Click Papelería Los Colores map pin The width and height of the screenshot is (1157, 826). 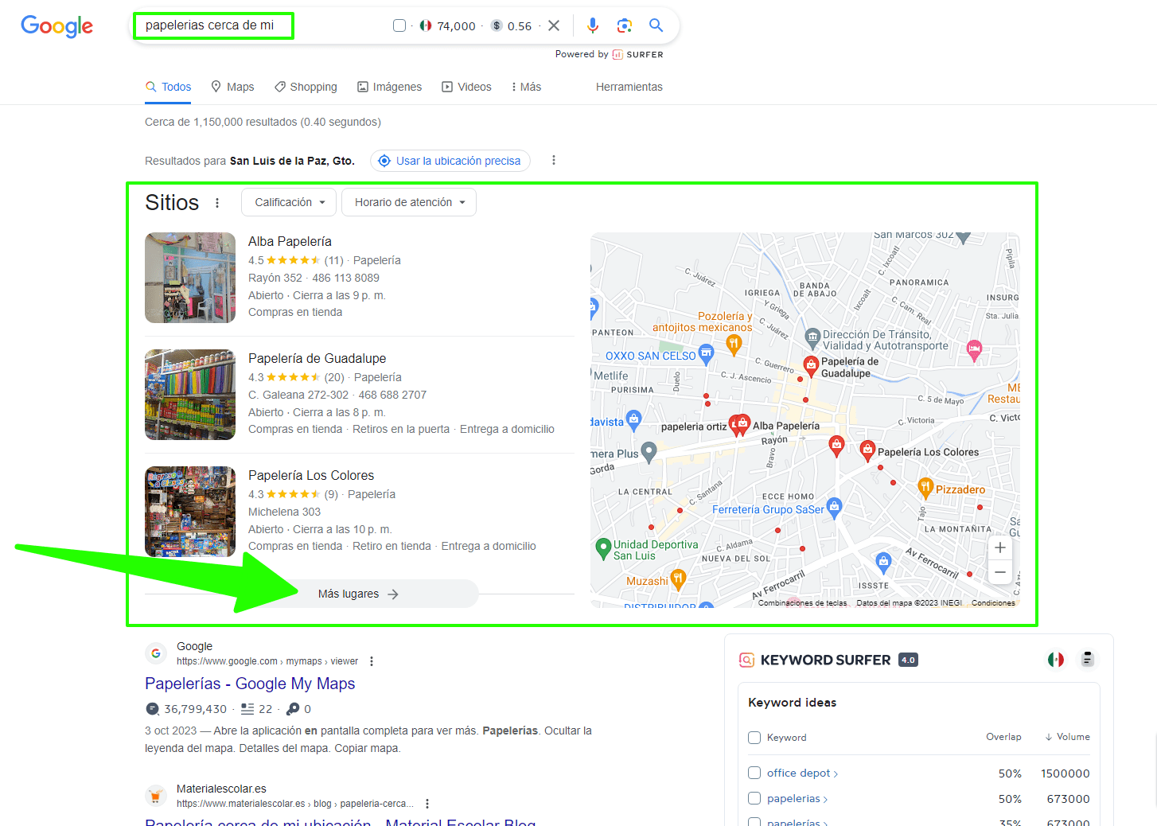click(867, 450)
